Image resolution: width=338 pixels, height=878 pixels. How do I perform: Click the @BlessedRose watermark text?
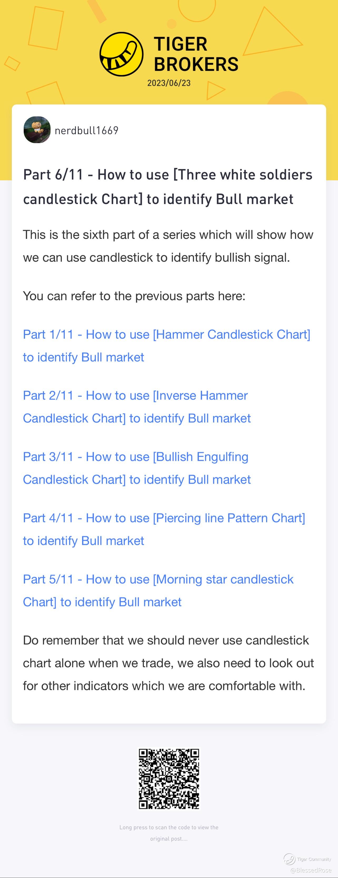pyautogui.click(x=311, y=870)
